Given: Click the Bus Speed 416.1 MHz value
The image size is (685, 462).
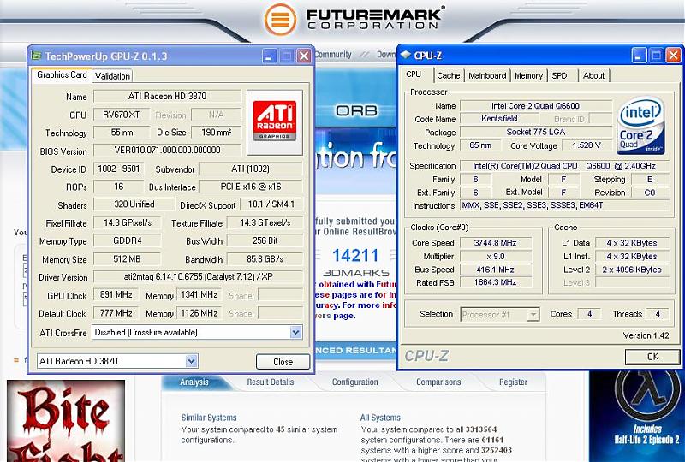Looking at the screenshot, I should (496, 269).
